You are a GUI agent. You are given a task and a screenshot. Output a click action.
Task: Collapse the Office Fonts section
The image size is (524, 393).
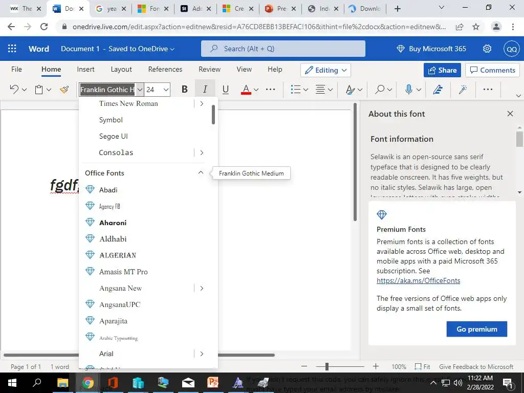[x=201, y=173]
